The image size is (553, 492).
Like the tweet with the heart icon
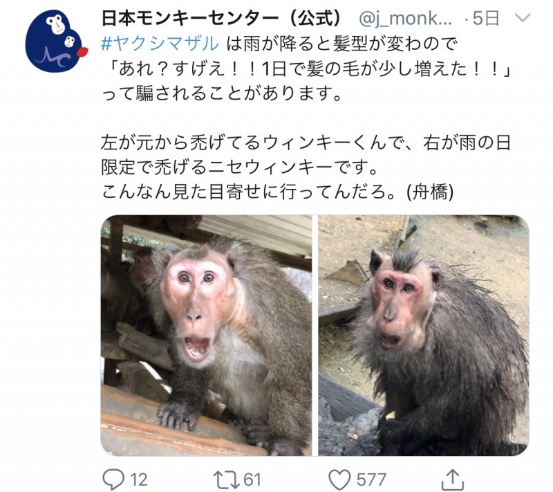339,480
